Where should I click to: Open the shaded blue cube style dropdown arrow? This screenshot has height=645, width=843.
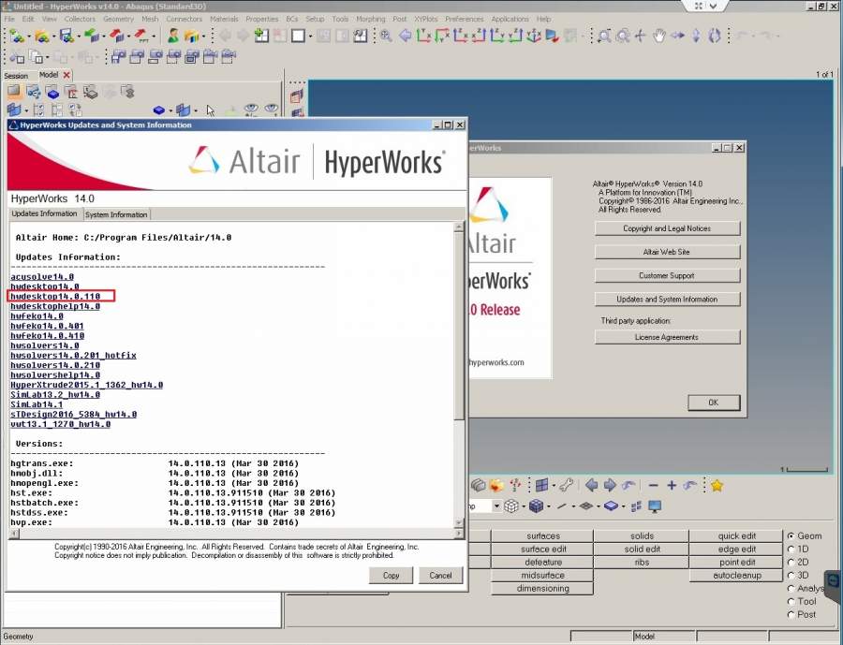tap(548, 506)
